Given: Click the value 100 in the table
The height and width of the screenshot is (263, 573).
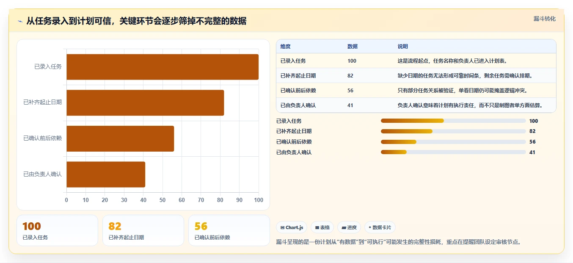Looking at the screenshot, I should (x=352, y=61).
